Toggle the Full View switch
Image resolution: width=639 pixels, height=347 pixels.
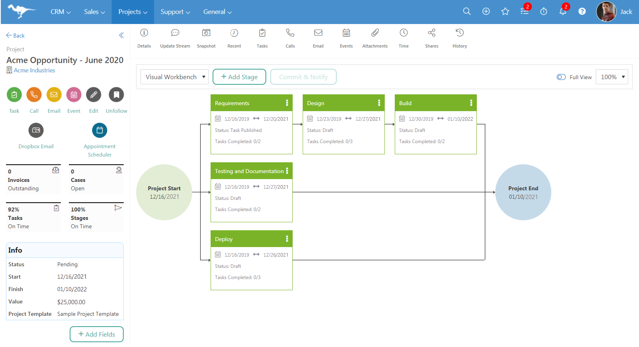[x=561, y=77]
